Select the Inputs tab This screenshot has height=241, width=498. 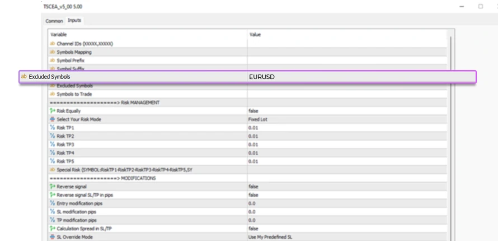(x=74, y=21)
